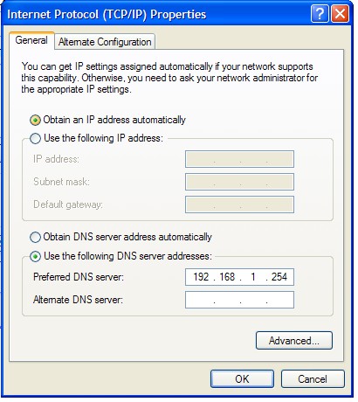Choose Obtain DNS server address automatically
Screen dimensions: 358x402
35,237
